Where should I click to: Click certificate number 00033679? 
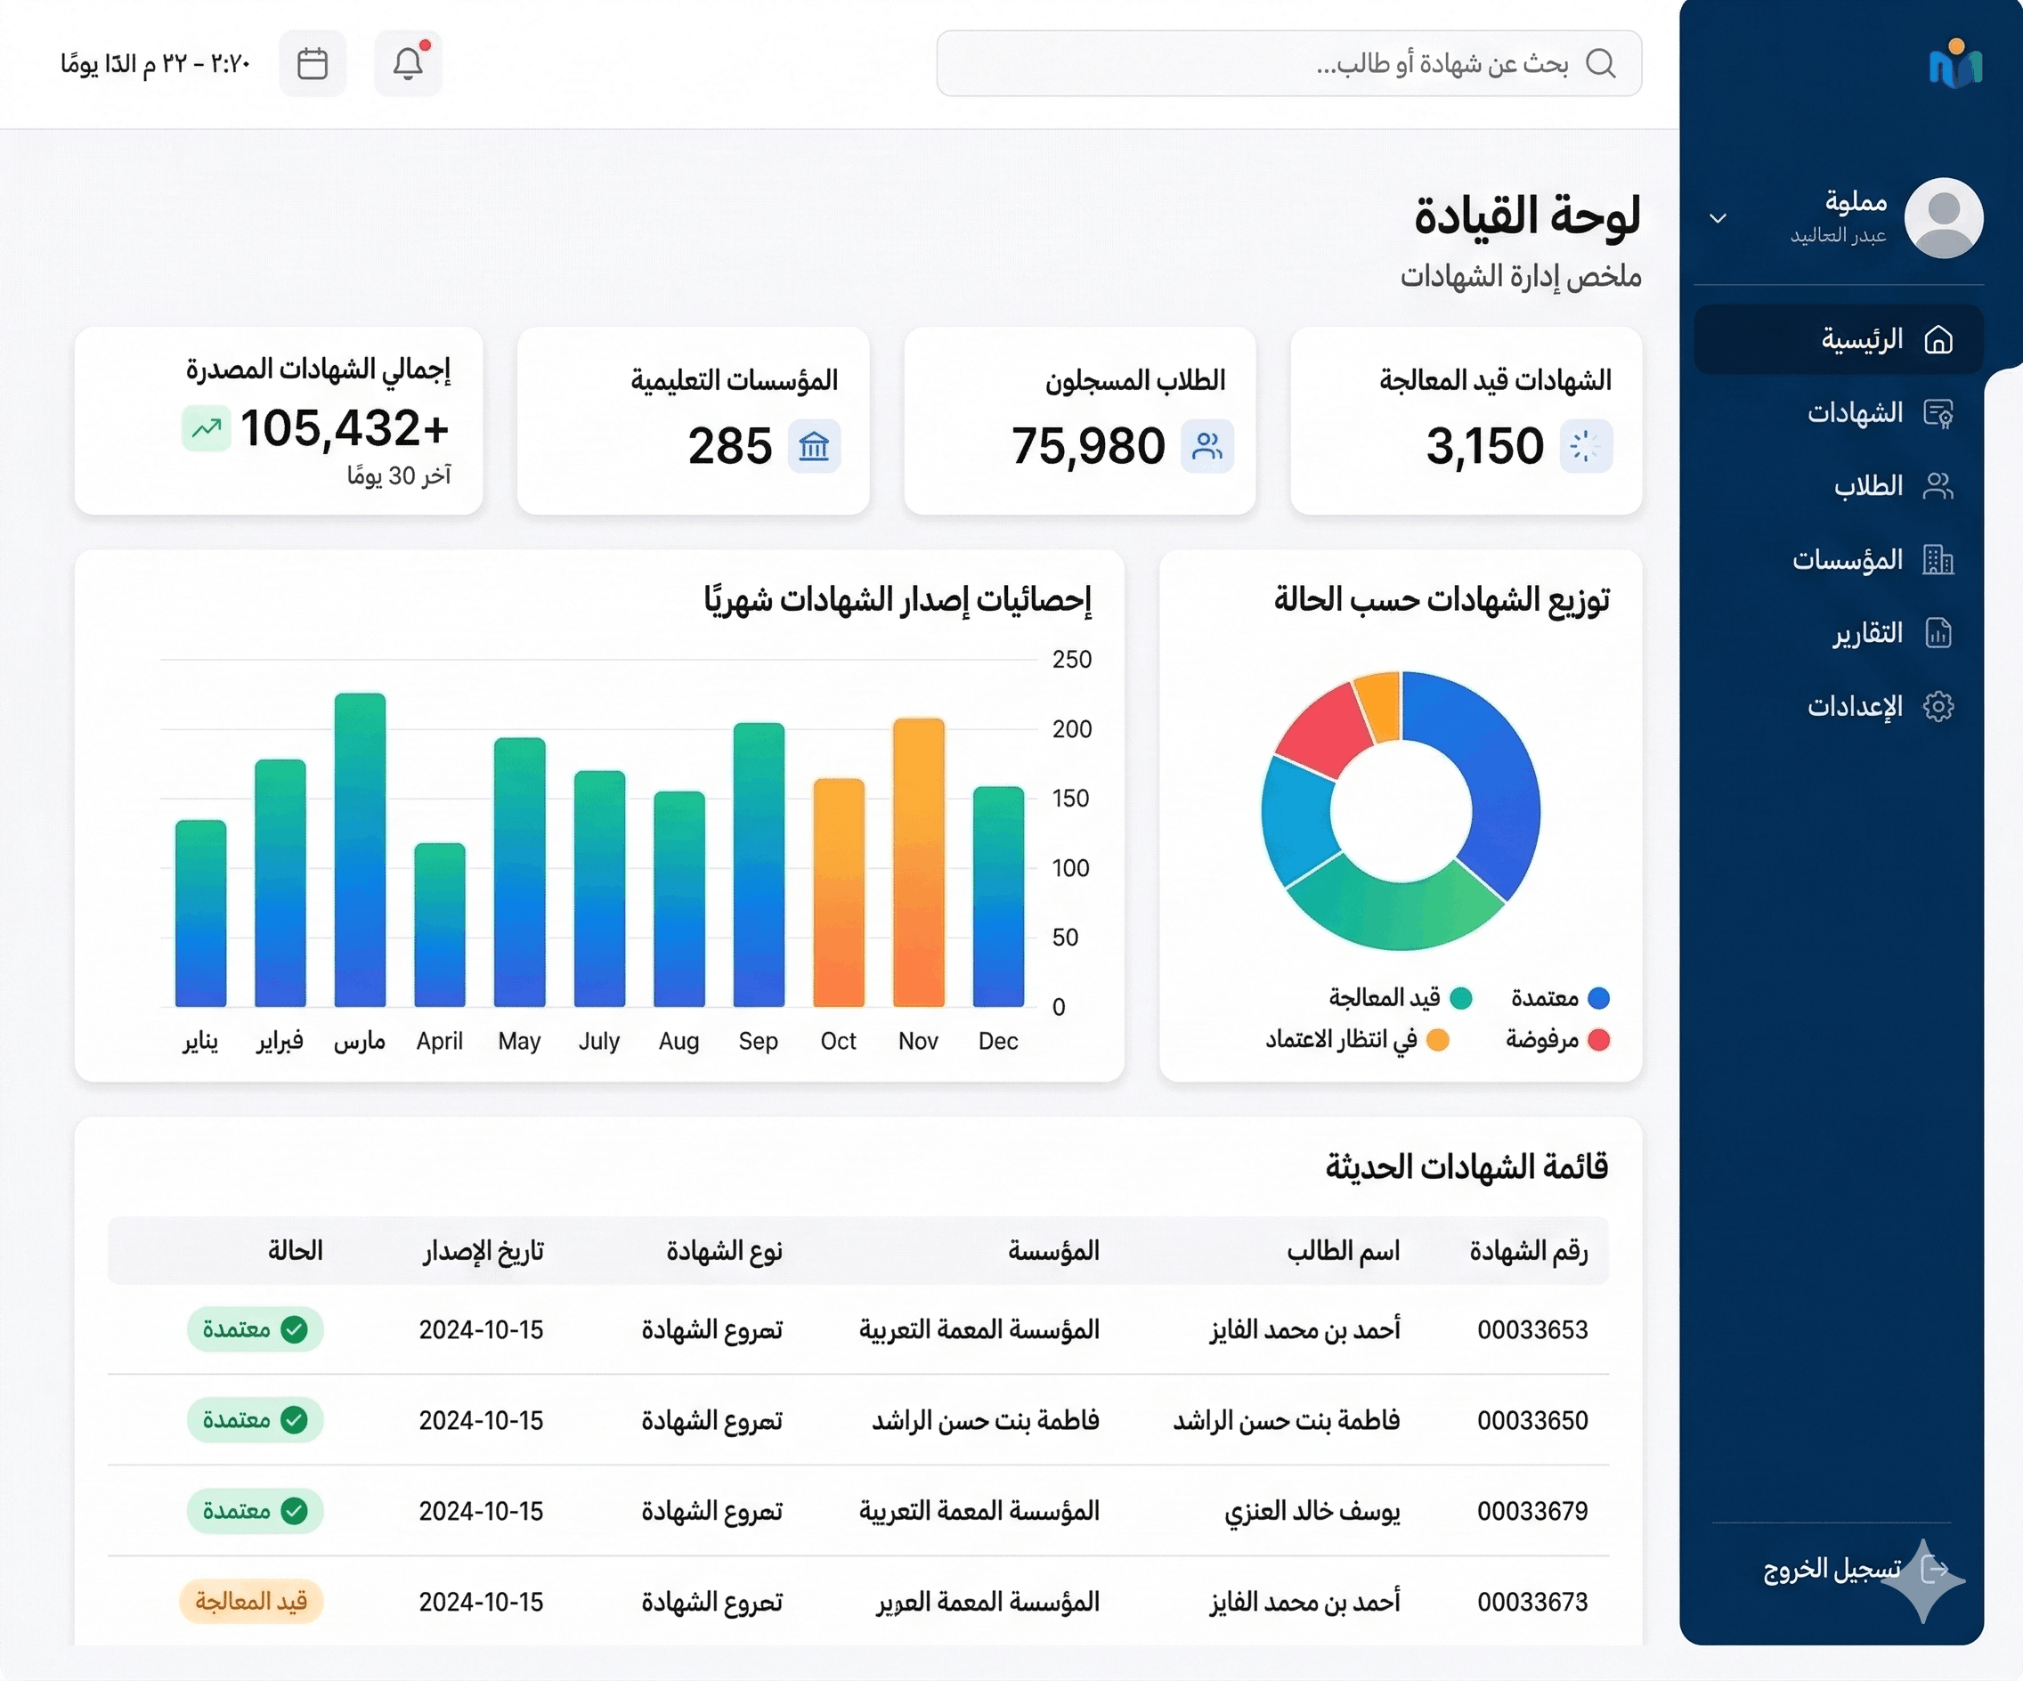pyautogui.click(x=1532, y=1510)
